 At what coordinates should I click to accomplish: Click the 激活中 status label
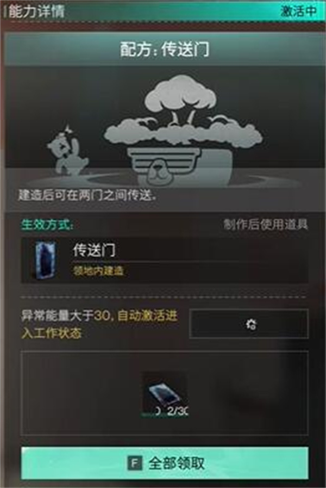point(298,11)
